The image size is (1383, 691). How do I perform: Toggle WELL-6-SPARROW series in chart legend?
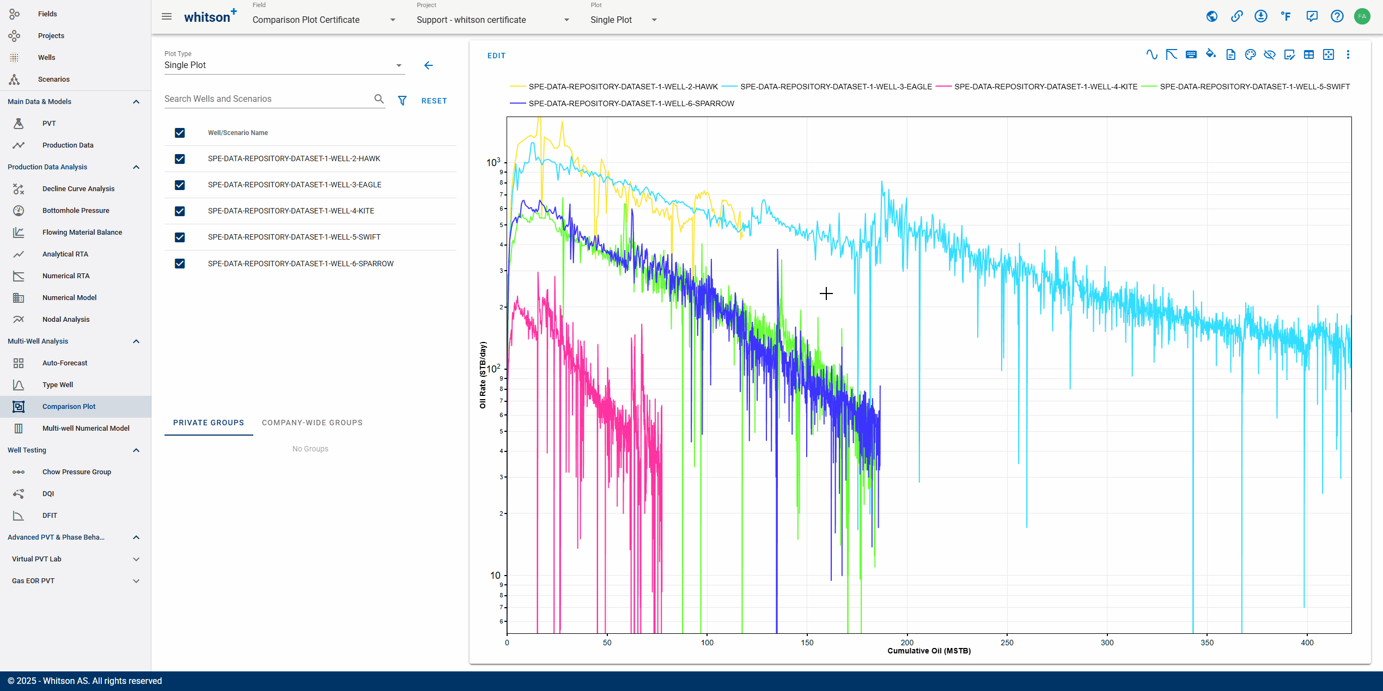[622, 103]
